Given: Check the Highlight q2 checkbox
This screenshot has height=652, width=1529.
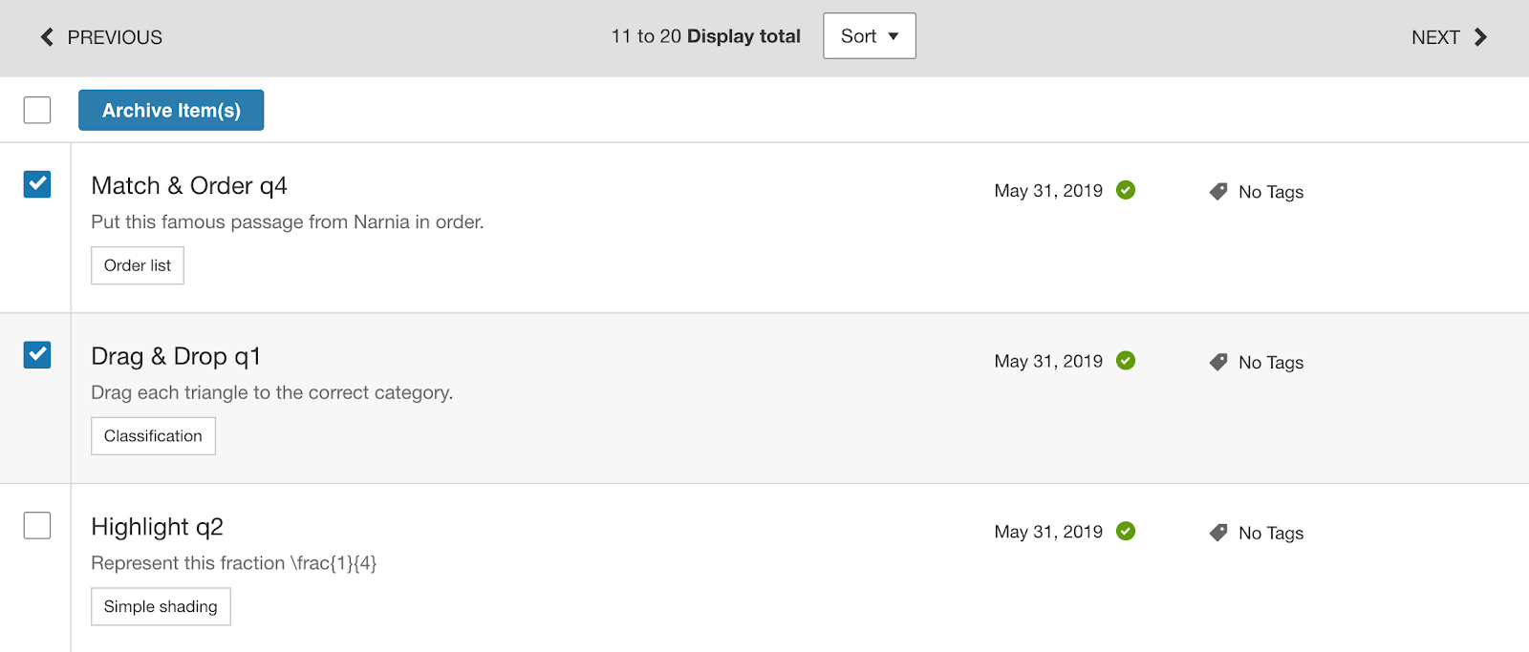Looking at the screenshot, I should pos(37,526).
